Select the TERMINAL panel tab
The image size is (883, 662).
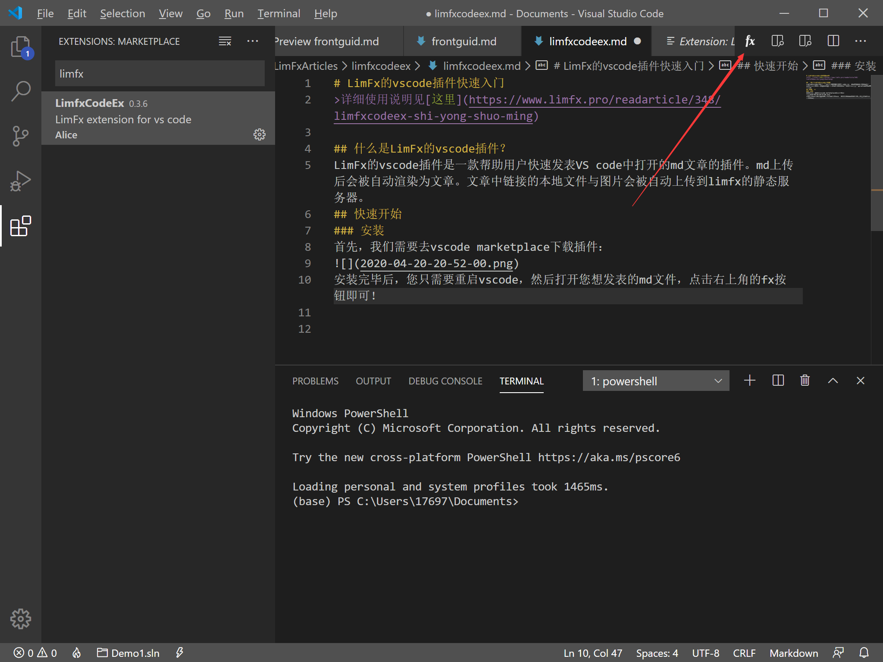tap(521, 381)
